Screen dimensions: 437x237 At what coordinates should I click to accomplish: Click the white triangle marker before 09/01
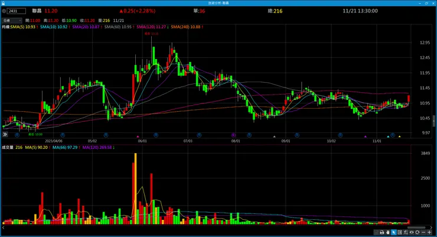274,137
